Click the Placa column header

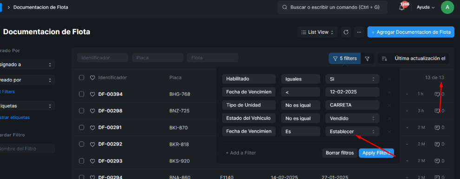coord(176,78)
